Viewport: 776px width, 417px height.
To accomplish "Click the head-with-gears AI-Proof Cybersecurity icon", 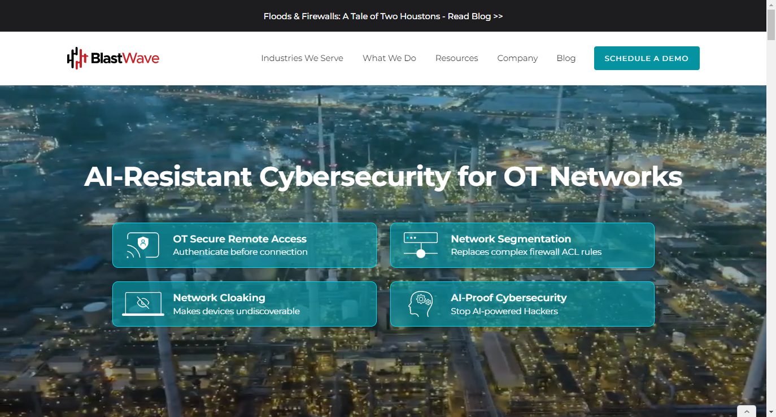I will (x=420, y=303).
